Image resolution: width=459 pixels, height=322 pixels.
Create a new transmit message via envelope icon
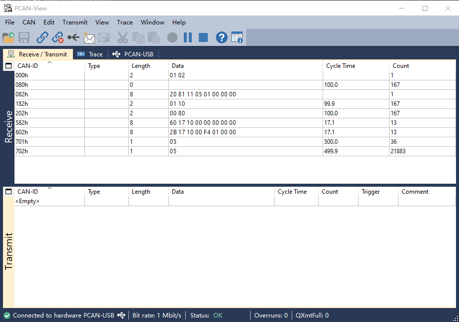[89, 37]
